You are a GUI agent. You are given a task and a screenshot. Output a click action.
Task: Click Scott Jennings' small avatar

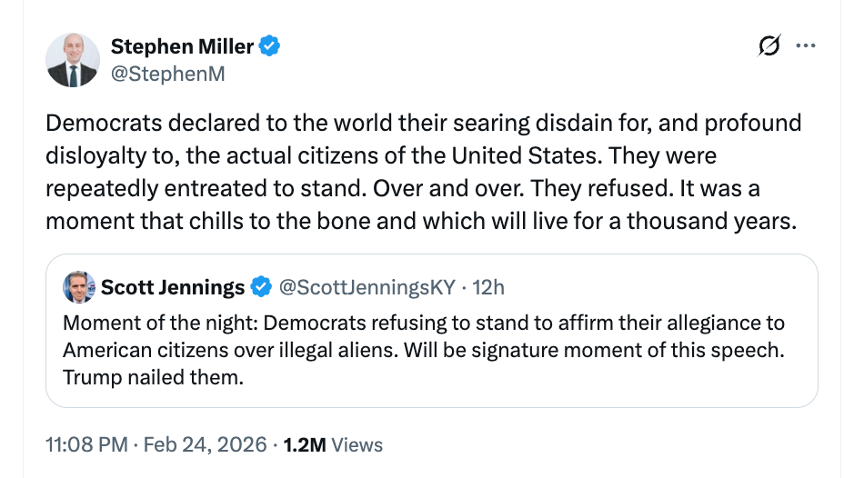(x=79, y=287)
